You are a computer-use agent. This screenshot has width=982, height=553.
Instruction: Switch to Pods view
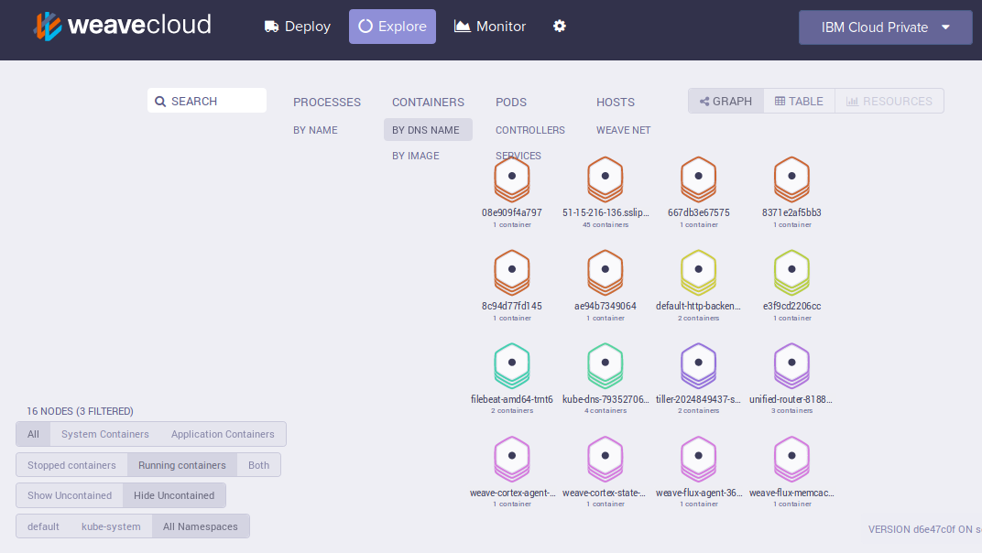coord(511,102)
